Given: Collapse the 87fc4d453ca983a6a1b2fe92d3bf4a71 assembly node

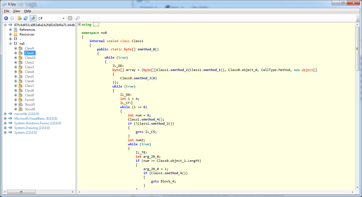Looking at the screenshot, I should coord(6,25).
